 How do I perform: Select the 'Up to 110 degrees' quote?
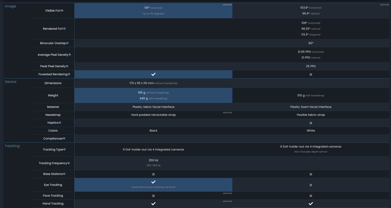153,14
